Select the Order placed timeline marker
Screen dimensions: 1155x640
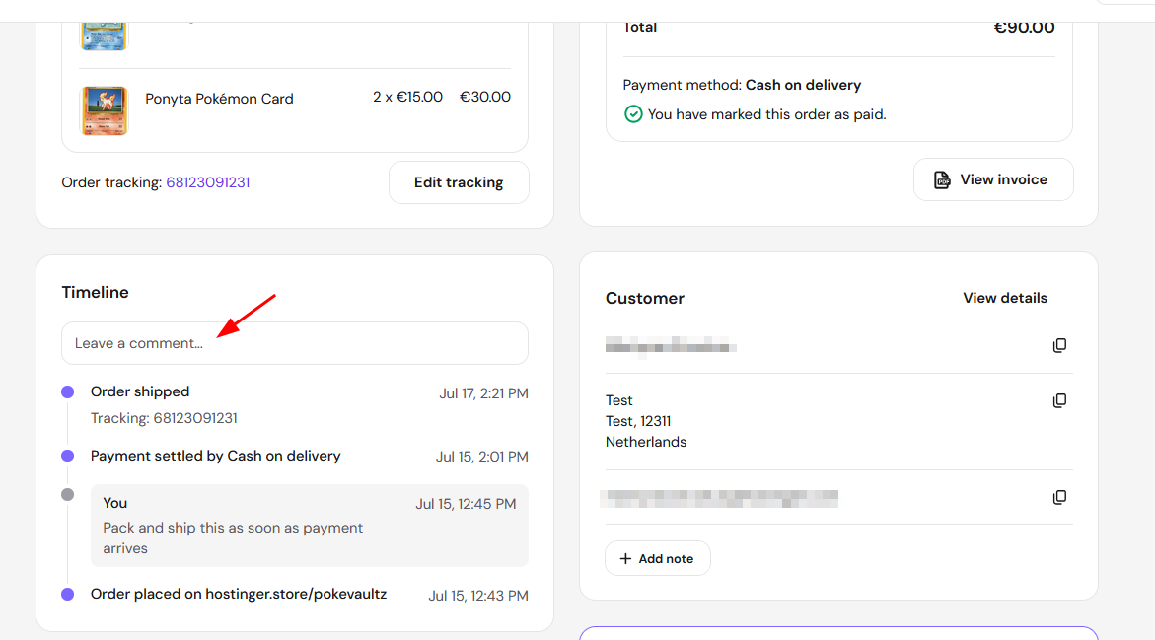pyautogui.click(x=68, y=595)
